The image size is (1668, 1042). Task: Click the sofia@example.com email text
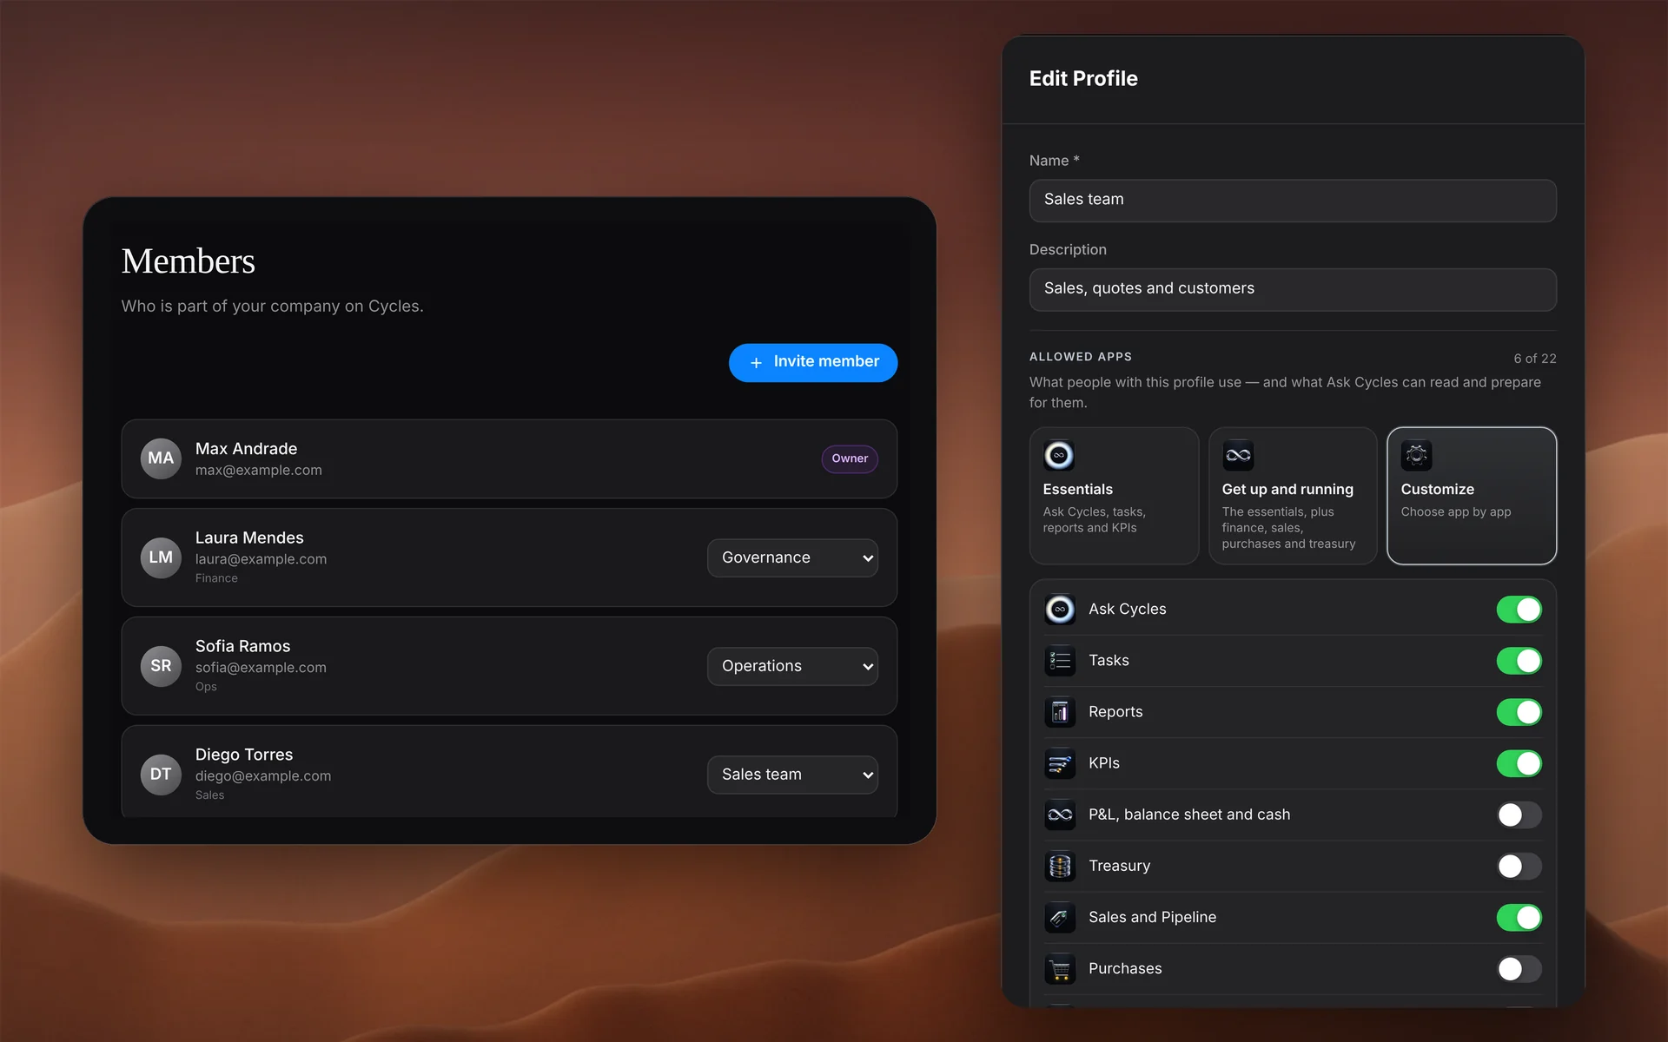[x=261, y=668]
